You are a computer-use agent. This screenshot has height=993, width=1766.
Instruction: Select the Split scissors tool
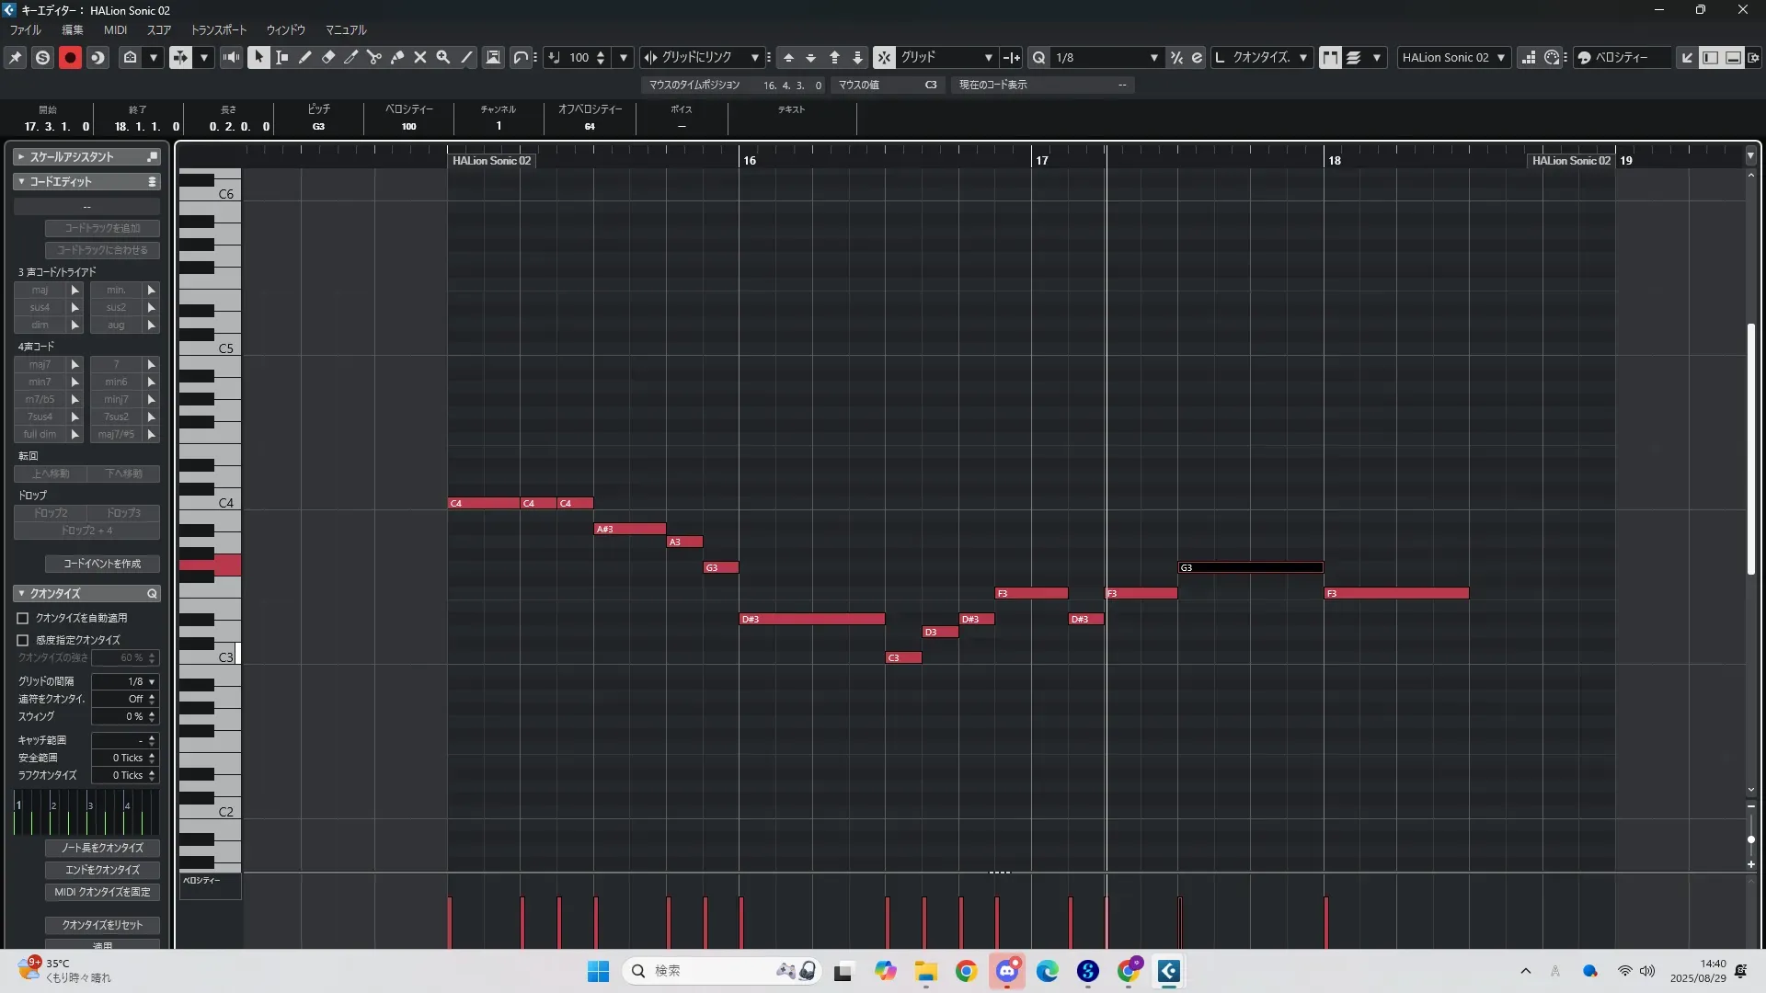click(374, 57)
